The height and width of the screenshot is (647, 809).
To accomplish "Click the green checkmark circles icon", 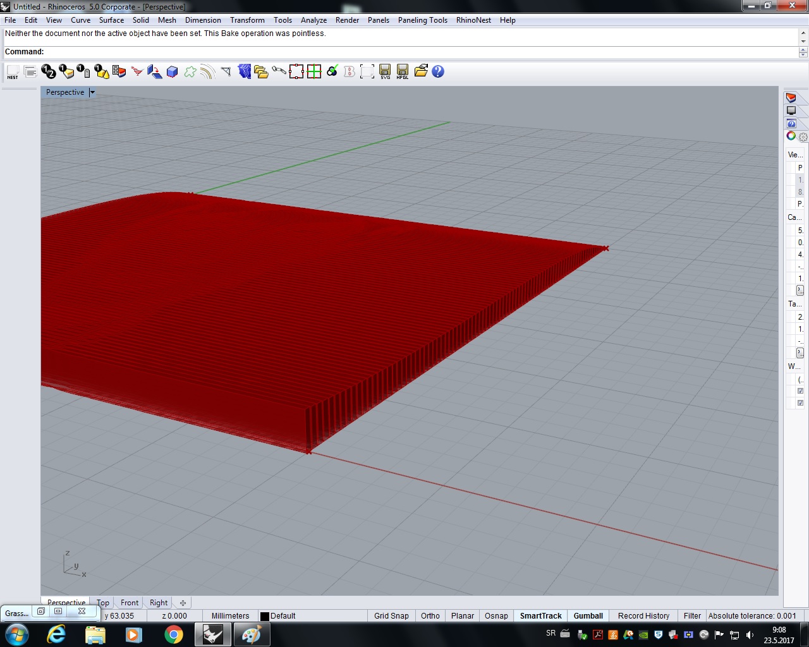I will [x=332, y=72].
